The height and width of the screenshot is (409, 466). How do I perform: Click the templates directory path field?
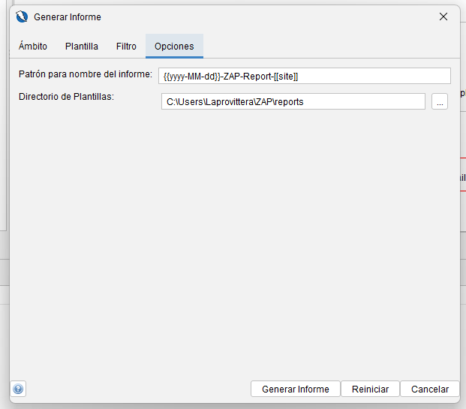click(x=293, y=101)
